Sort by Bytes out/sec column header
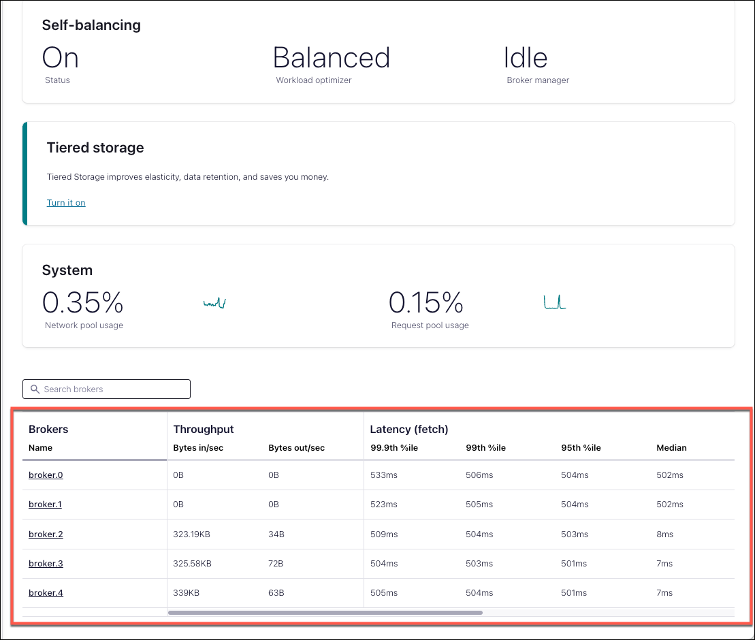755x640 pixels. pos(296,448)
